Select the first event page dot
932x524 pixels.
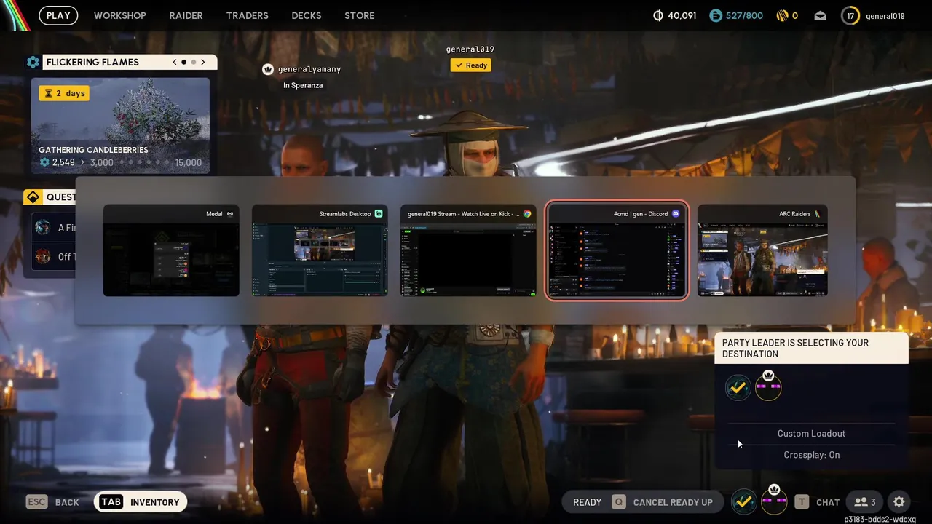[184, 62]
